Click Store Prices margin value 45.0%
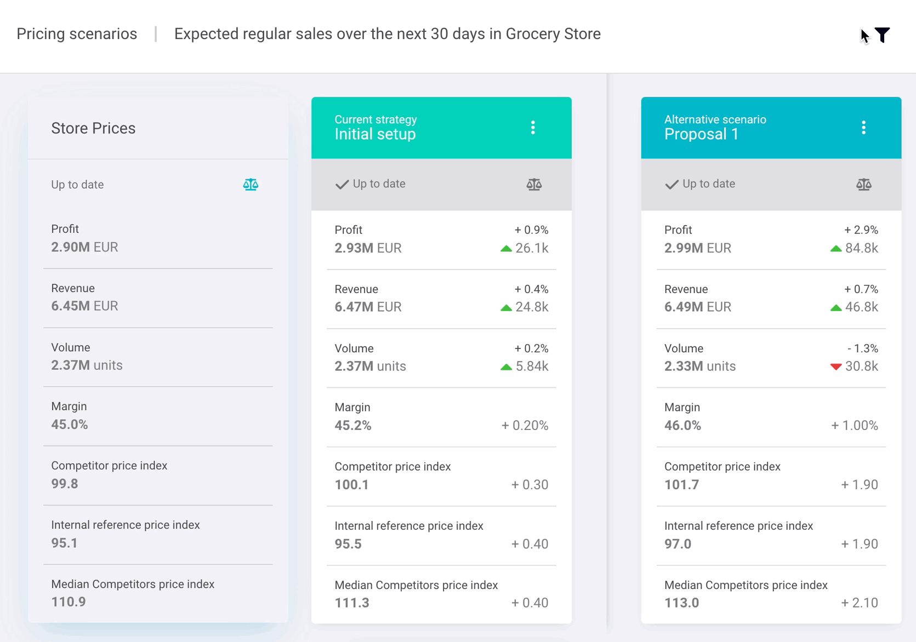 [x=70, y=425]
